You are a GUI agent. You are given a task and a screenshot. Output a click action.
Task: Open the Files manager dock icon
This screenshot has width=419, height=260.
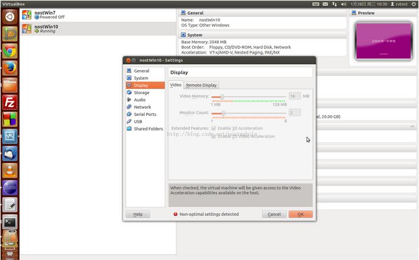[x=9, y=85]
